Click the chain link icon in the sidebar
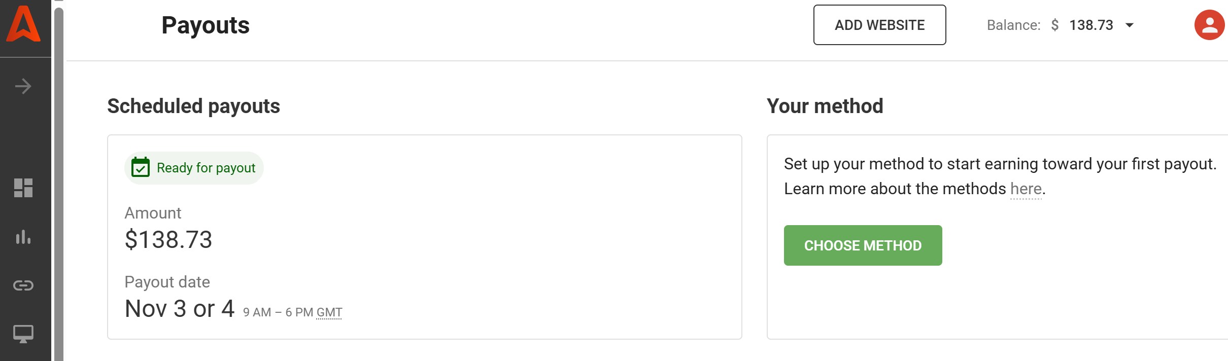 coord(23,285)
